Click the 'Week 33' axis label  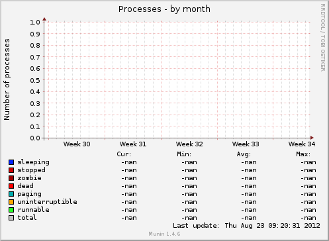[246, 144]
